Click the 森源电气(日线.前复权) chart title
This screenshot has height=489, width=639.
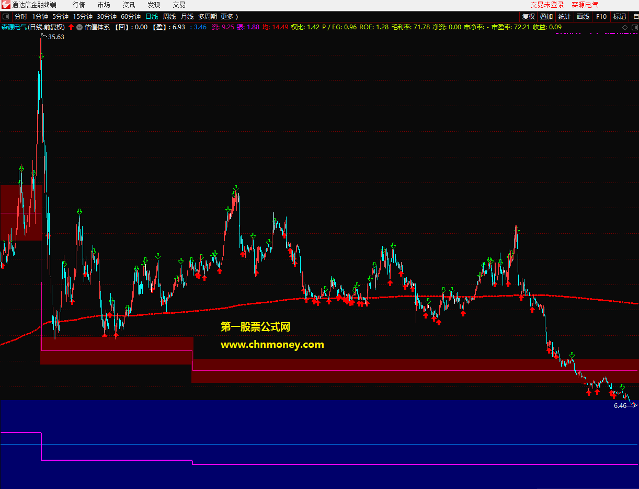[x=33, y=27]
